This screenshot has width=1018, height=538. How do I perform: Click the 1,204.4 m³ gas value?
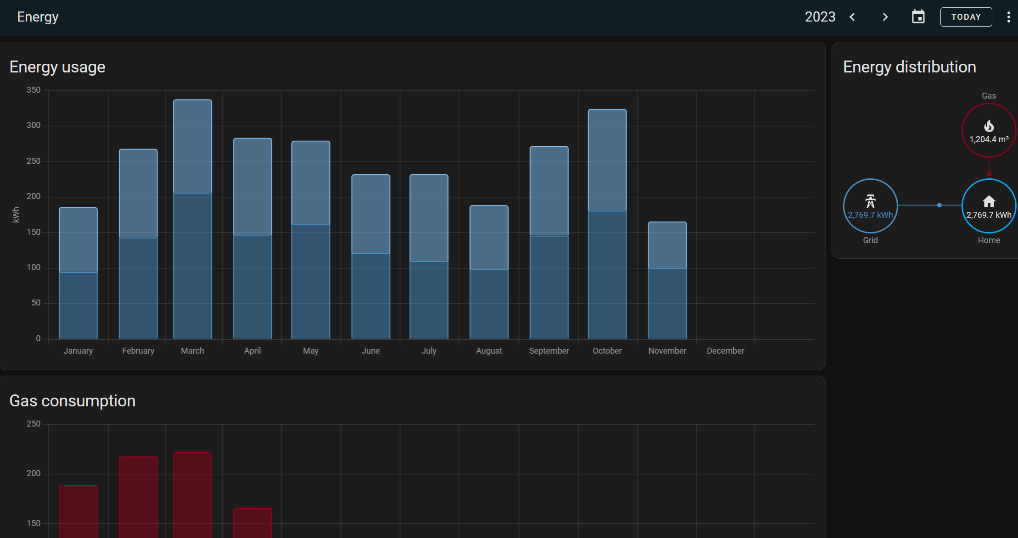click(989, 139)
